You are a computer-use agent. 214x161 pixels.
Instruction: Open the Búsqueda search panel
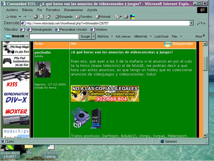(64, 17)
